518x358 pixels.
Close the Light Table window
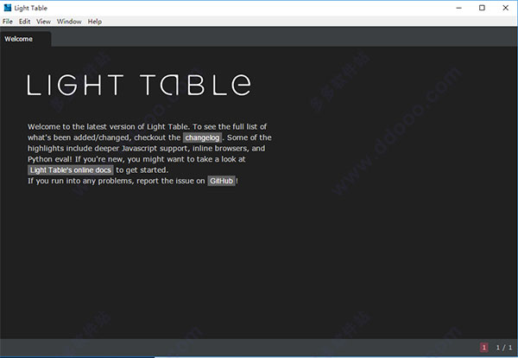point(505,8)
